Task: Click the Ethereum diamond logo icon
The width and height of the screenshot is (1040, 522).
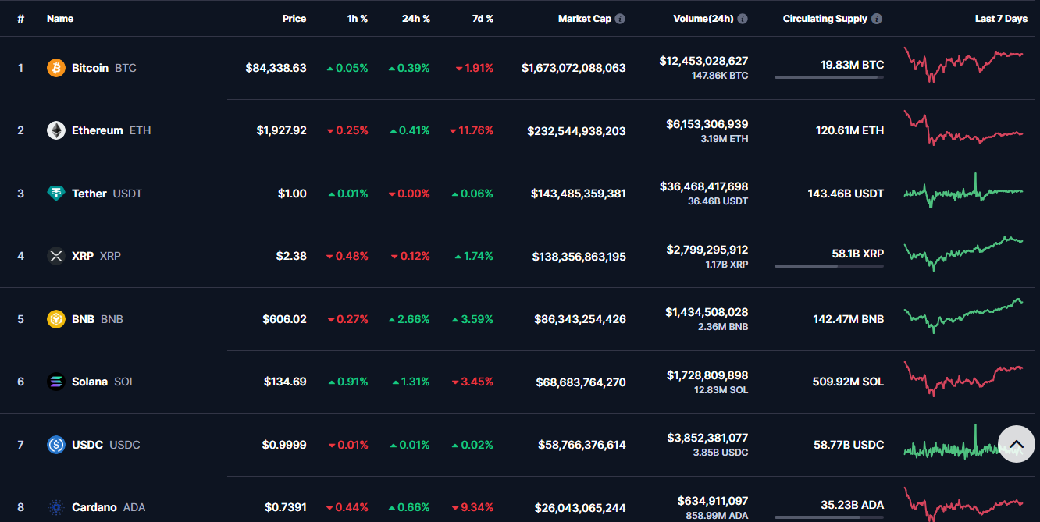Action: coord(56,130)
